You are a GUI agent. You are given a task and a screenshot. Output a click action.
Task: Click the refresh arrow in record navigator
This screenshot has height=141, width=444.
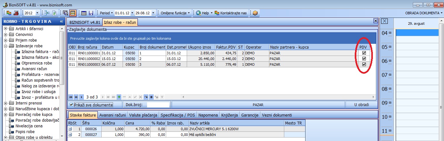coord(146,97)
